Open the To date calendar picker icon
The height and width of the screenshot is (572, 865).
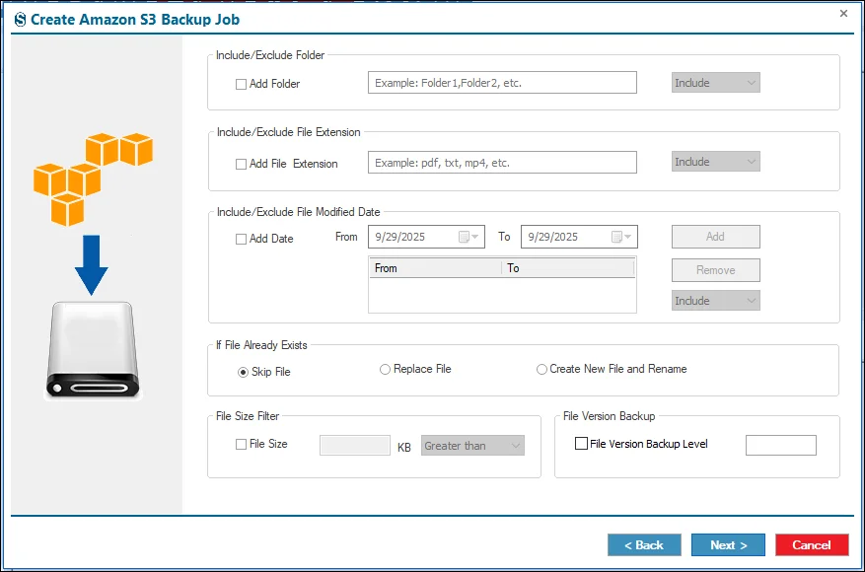tap(621, 238)
